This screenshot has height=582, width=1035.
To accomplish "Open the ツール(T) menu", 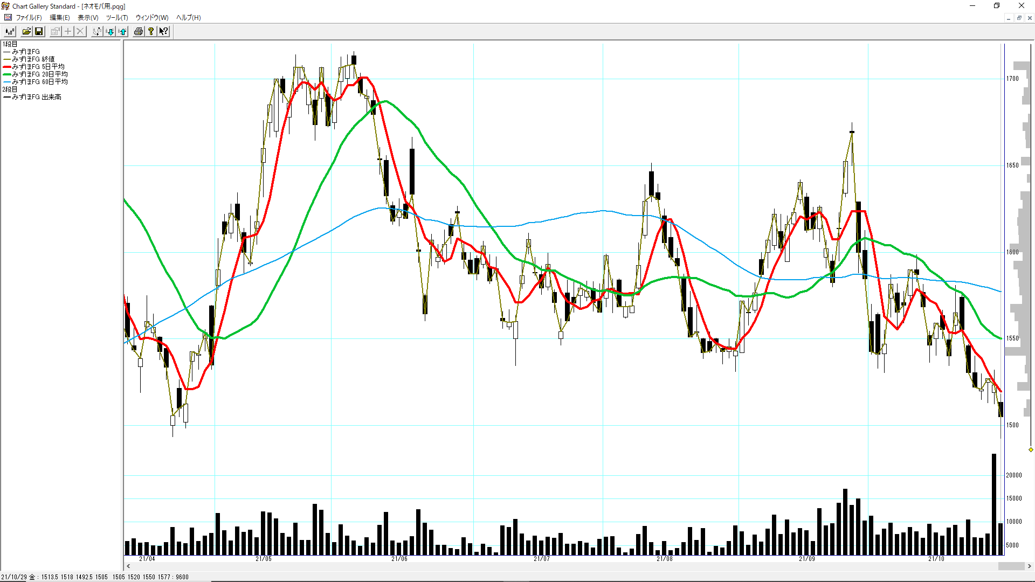I will 117,17.
